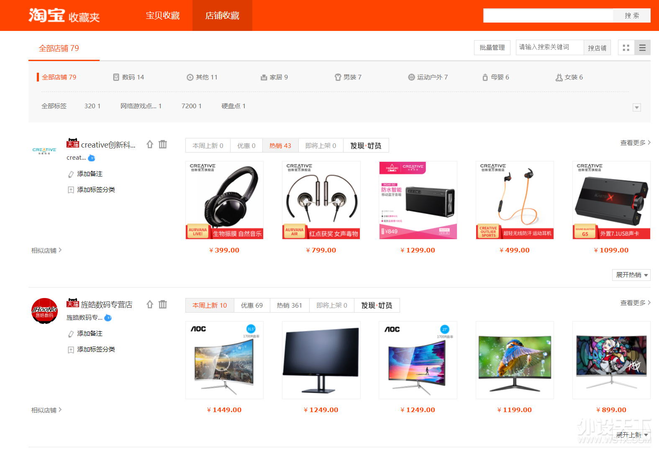
Task: Contact creative store via Wangwang icon
Action: (x=92, y=158)
